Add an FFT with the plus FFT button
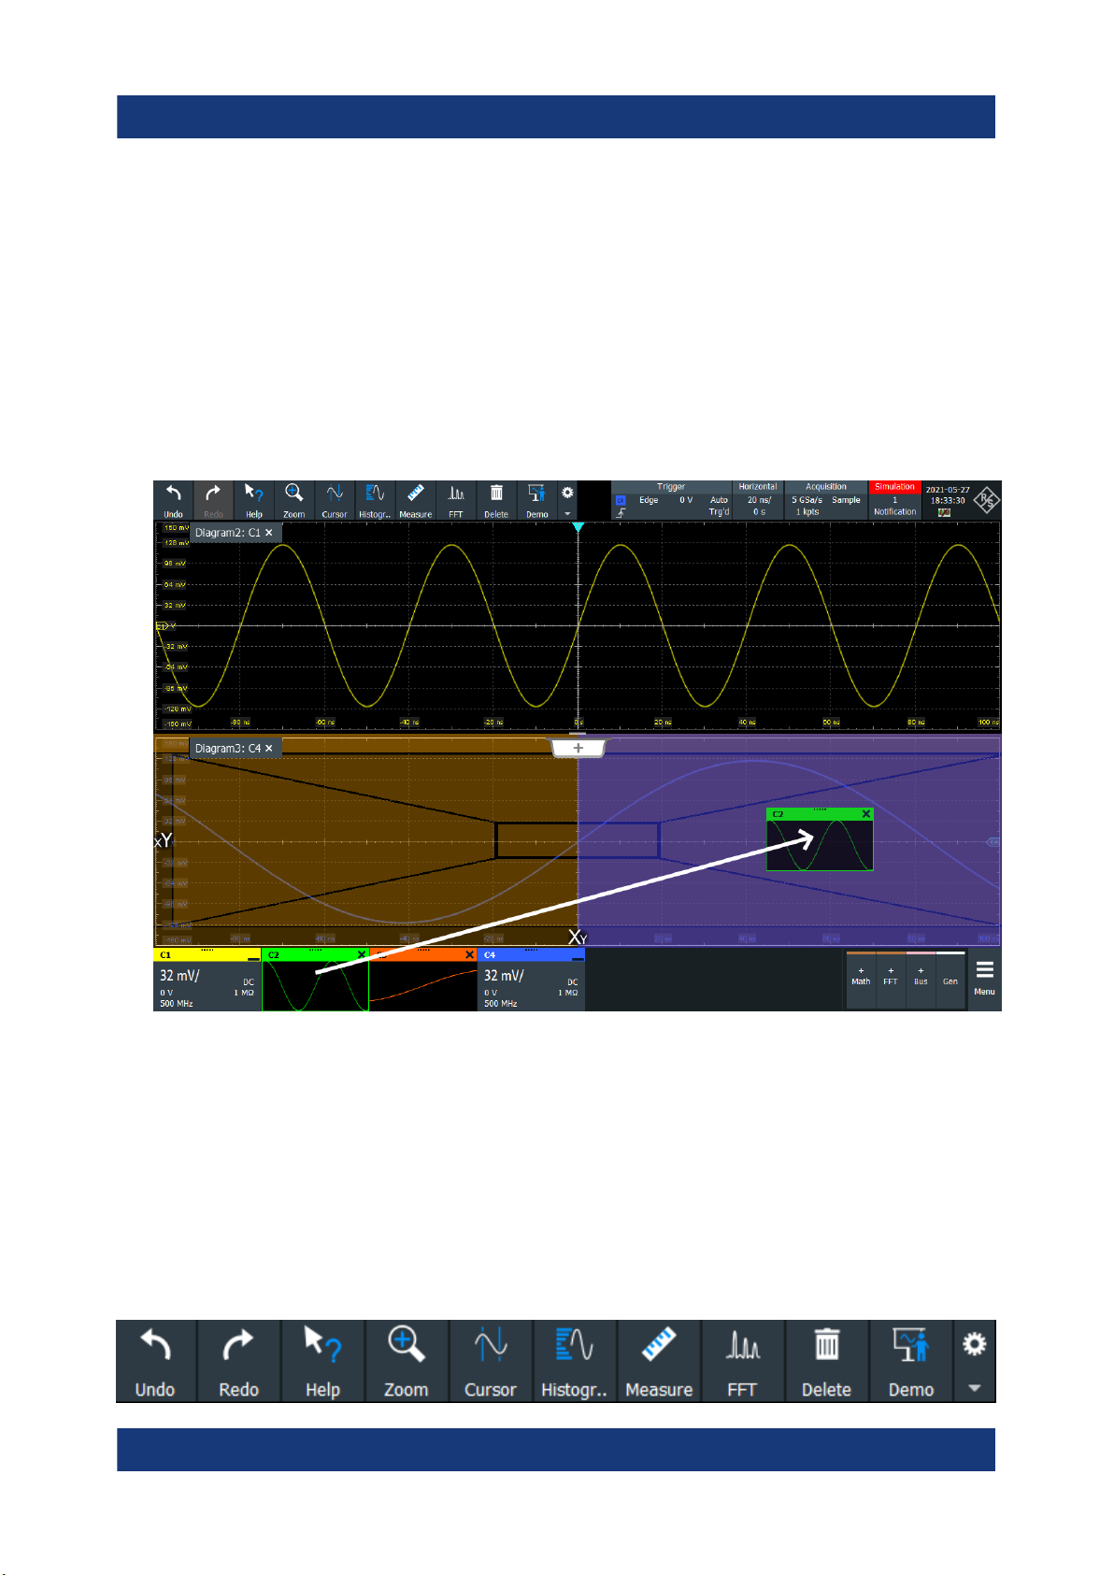This screenshot has width=1114, height=1575. tap(891, 980)
